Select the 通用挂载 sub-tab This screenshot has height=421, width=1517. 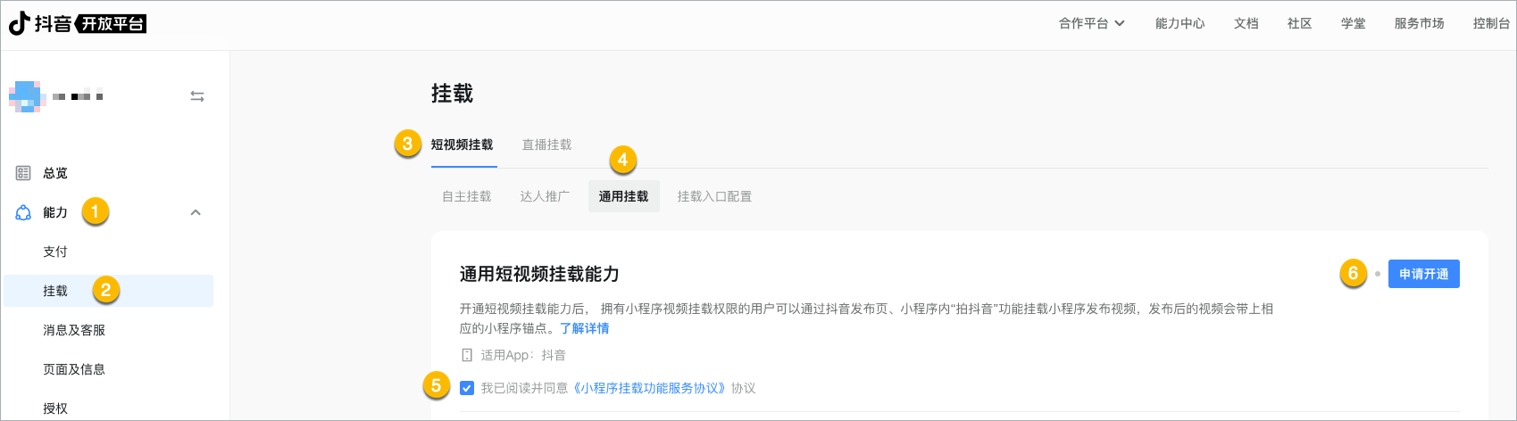pos(623,196)
